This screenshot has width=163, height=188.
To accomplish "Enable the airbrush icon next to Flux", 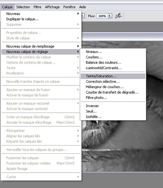I will [x=118, y=16].
